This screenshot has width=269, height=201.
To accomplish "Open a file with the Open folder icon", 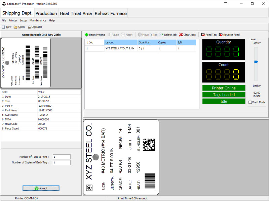I will tap(15, 27).
